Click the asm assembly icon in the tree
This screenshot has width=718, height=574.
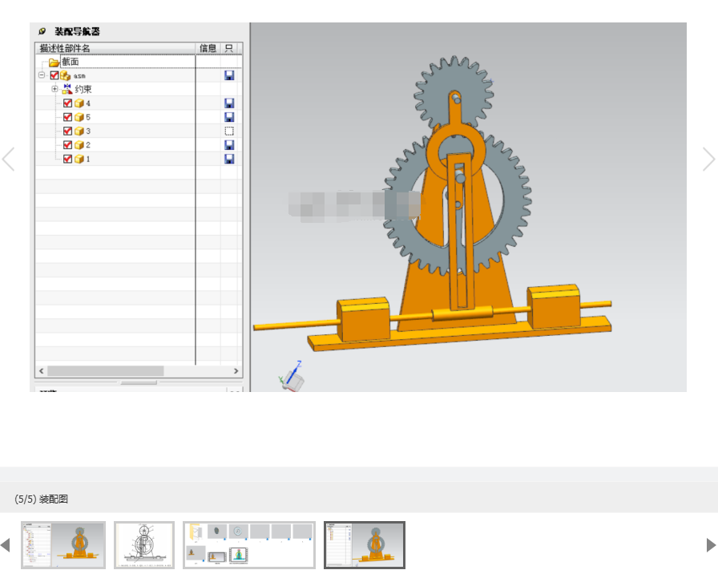pyautogui.click(x=66, y=75)
